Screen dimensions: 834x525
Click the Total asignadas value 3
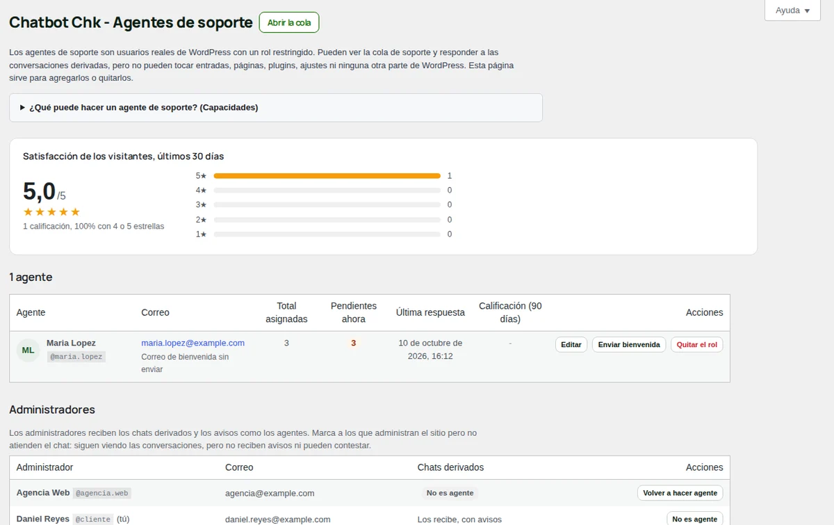286,343
